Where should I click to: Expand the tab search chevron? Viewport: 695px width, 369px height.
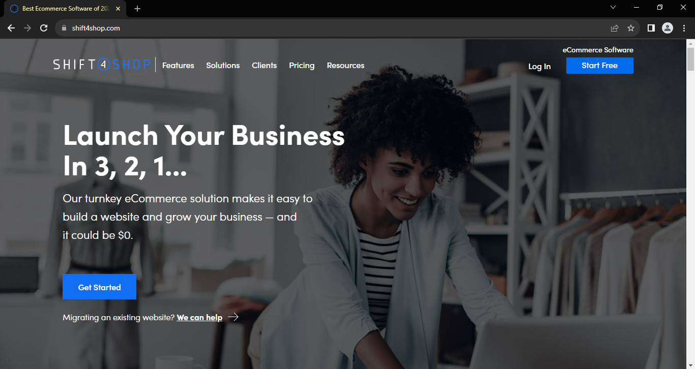[613, 7]
